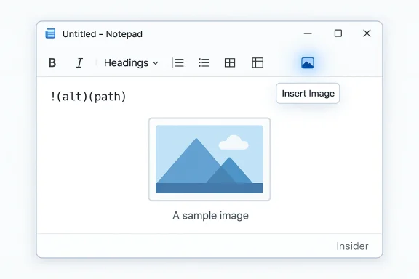The width and height of the screenshot is (419, 279).
Task: Insert a bulleted list
Action: [x=204, y=62]
